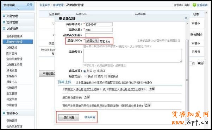Click the 取消申请 link
The image size is (212, 130).
[x=90, y=117]
